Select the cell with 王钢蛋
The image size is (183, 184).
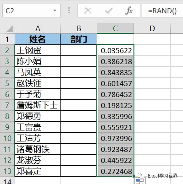pos(38,50)
